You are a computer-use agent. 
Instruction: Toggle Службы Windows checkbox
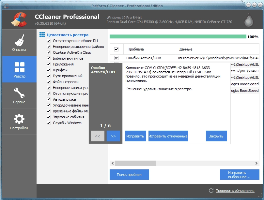(49, 123)
